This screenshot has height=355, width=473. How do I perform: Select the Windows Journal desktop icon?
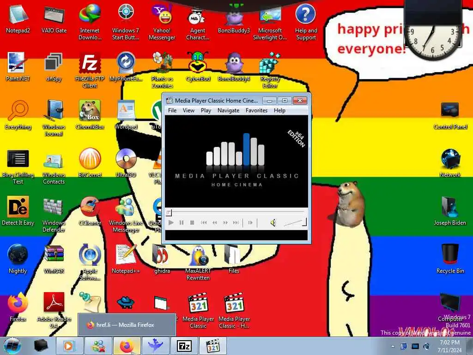54,118
